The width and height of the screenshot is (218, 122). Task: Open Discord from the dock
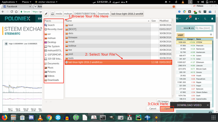(x=31, y=118)
